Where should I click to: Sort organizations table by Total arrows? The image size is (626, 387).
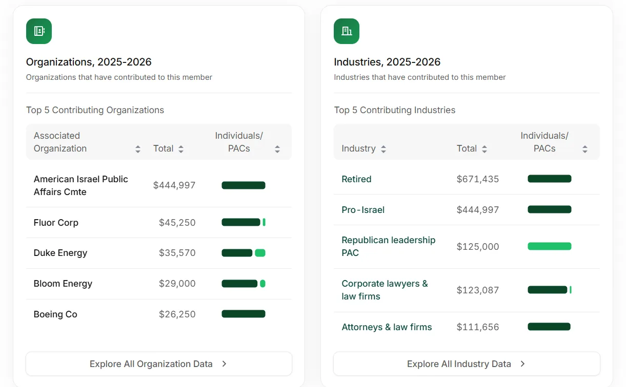181,149
